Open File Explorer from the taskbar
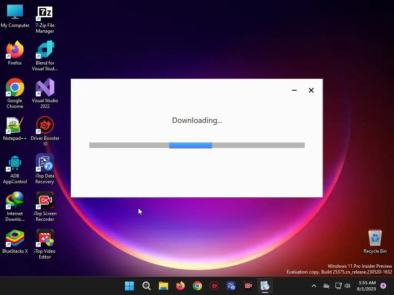Viewport: 394px width, 295px height. [x=163, y=286]
